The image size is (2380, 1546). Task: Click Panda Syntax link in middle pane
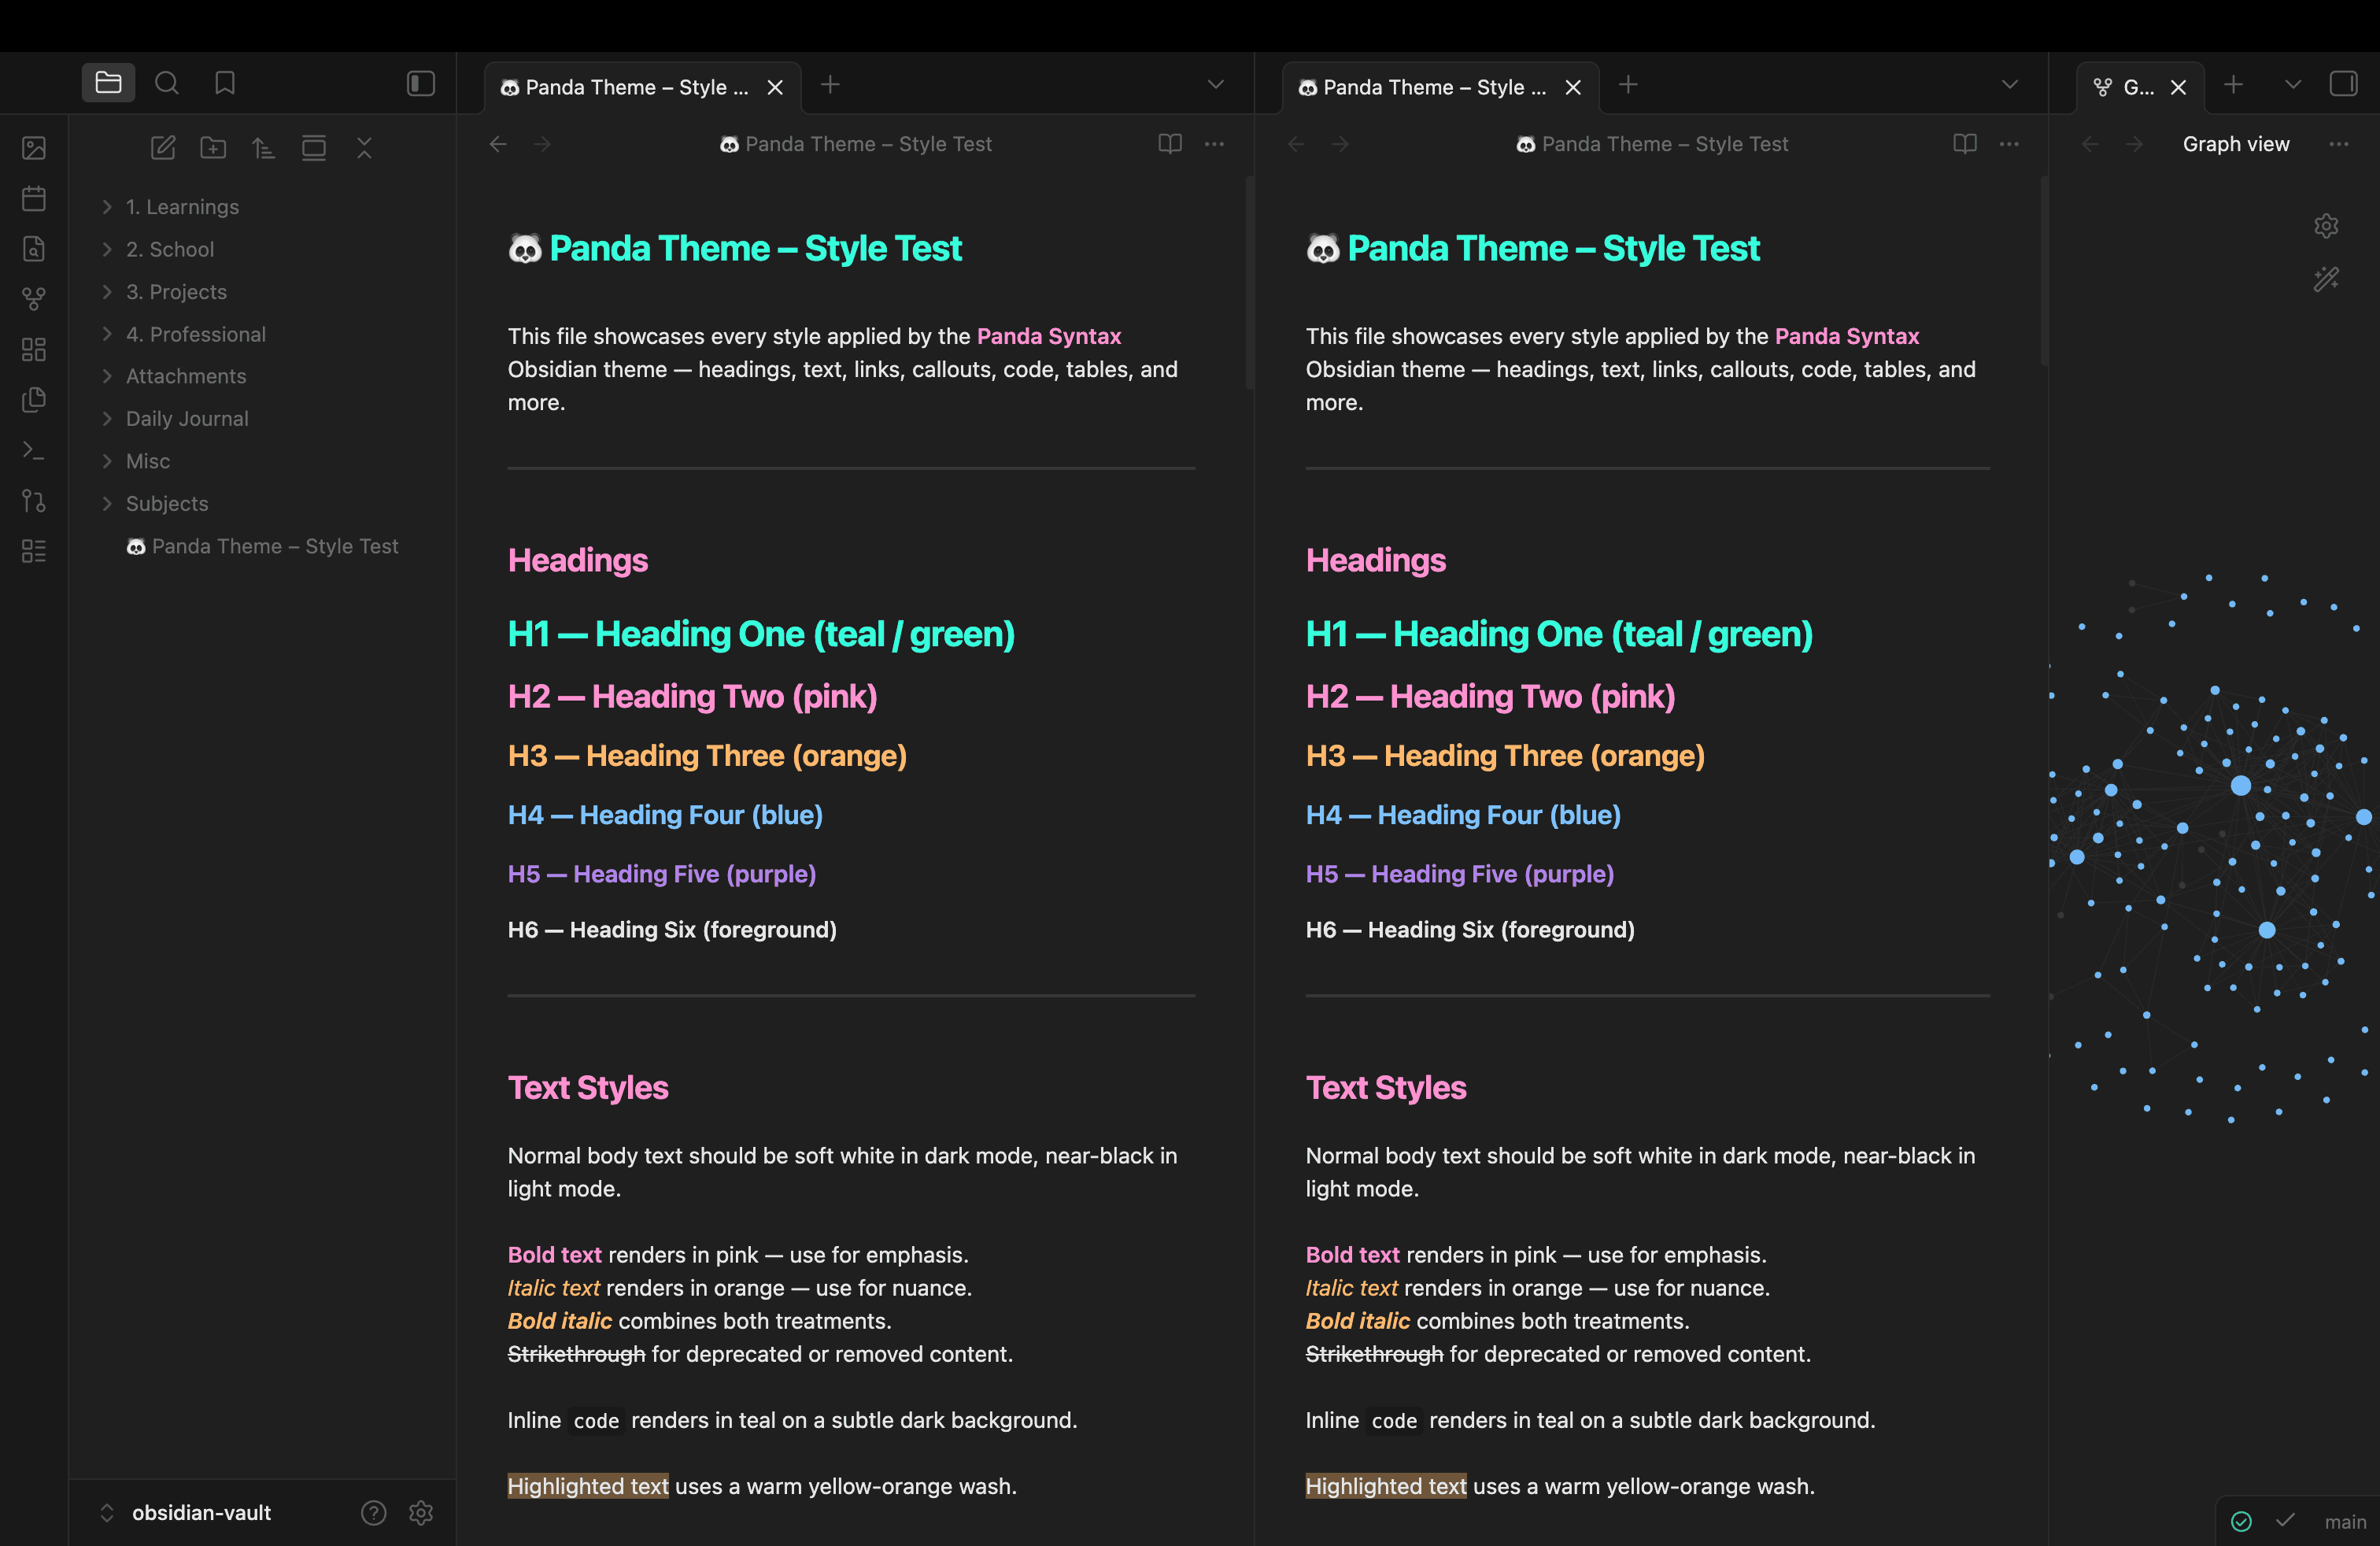(x=1846, y=336)
